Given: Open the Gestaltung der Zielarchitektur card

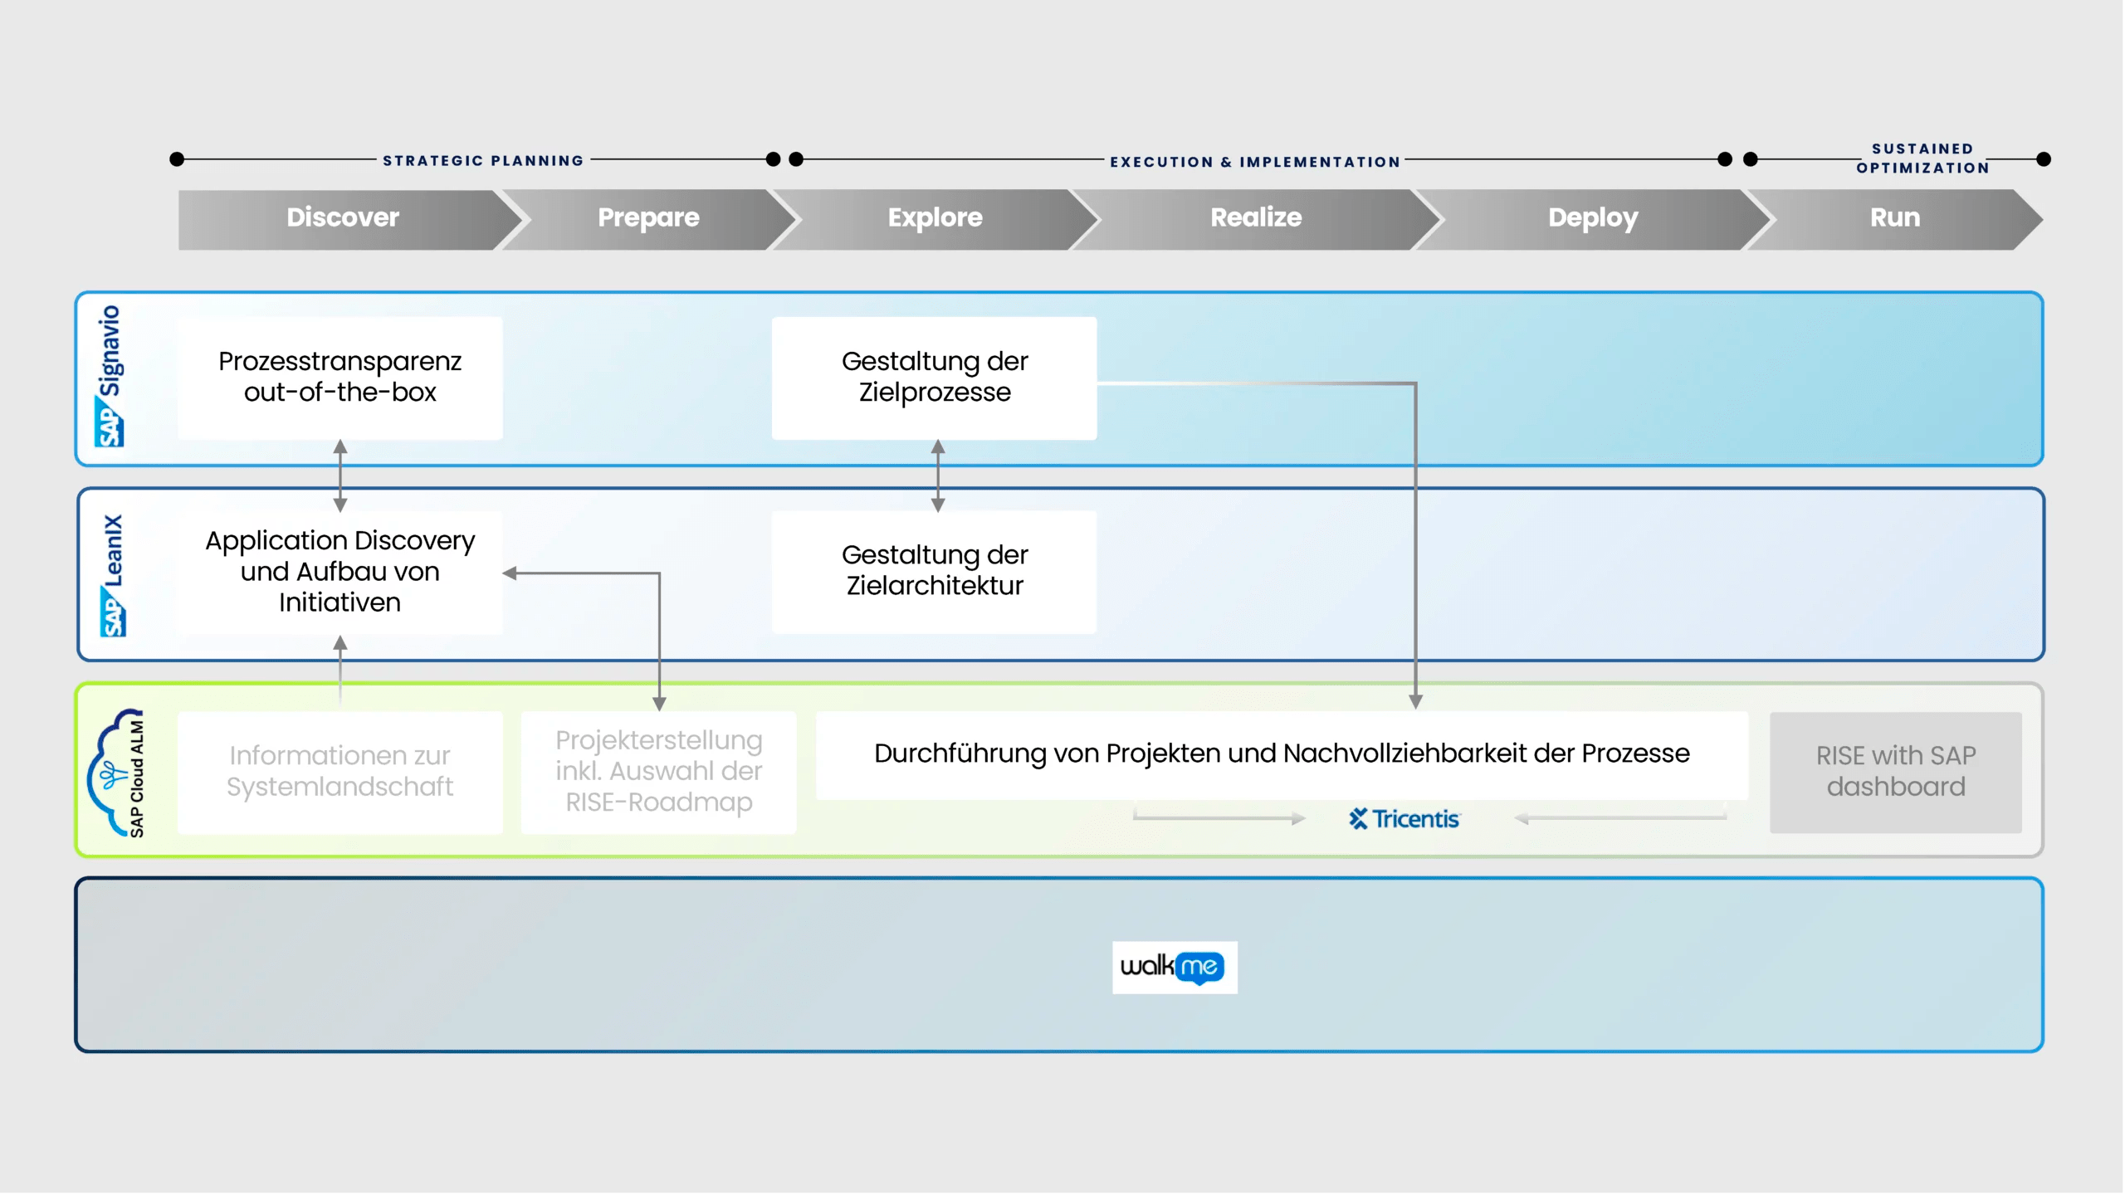Looking at the screenshot, I should point(935,571).
